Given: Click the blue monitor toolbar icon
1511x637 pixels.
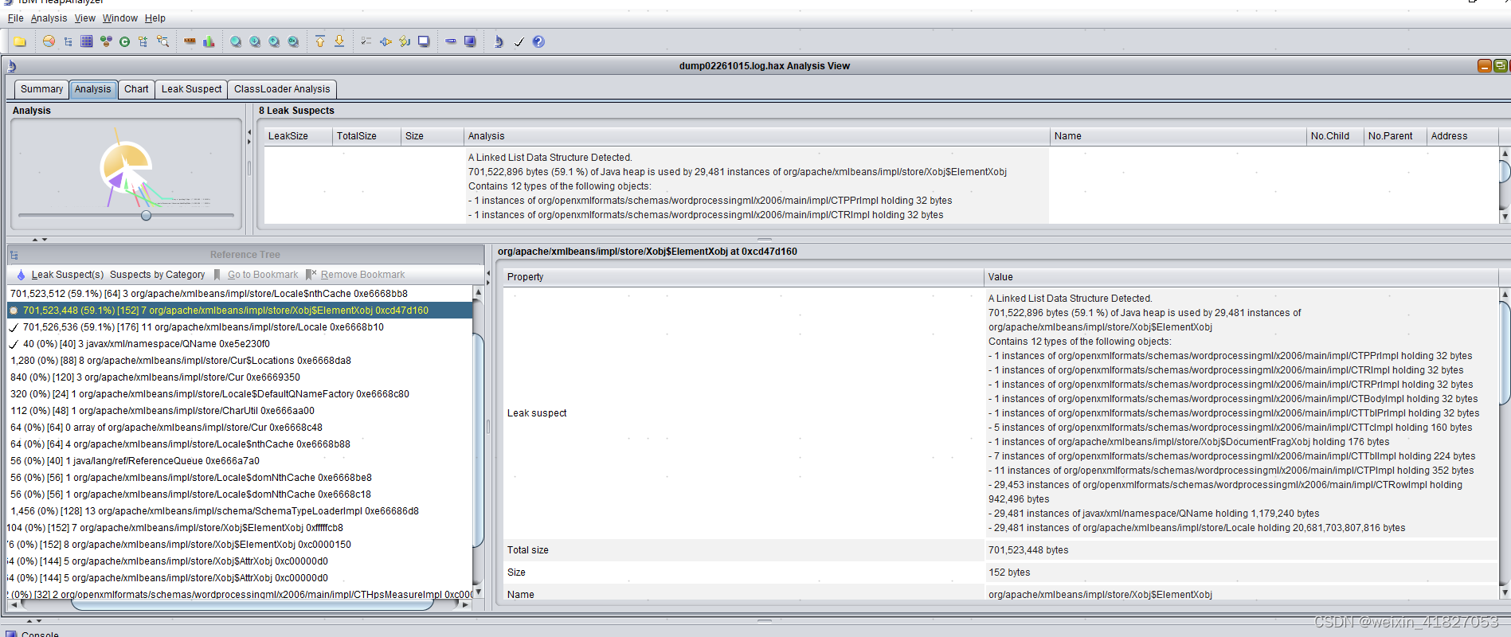Looking at the screenshot, I should click(470, 41).
